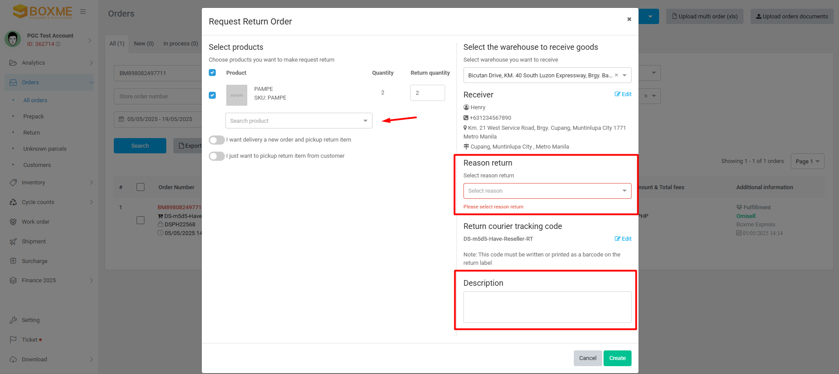Click the Analytics icon in the sidebar
839x374 pixels.
13,63
